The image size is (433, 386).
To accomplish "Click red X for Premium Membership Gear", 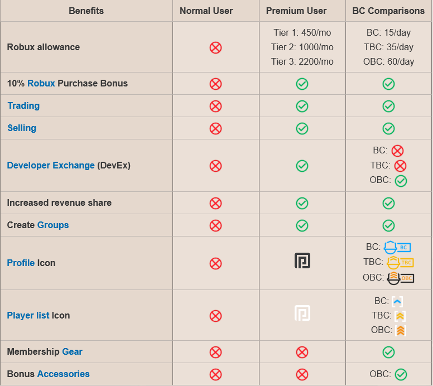I will (x=302, y=352).
